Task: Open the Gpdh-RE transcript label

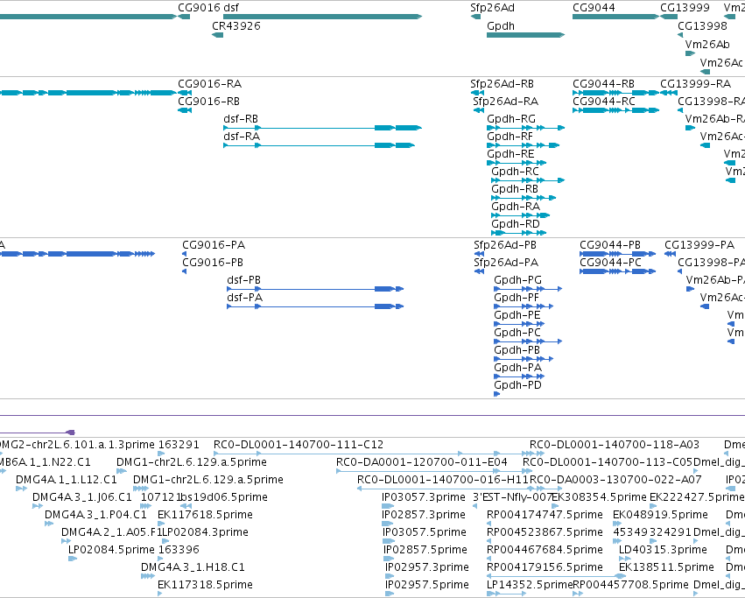Action: pyautogui.click(x=510, y=154)
